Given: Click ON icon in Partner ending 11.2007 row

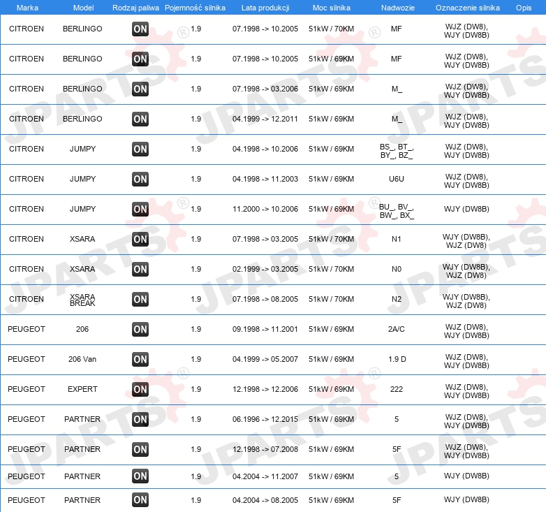Looking at the screenshot, I should (140, 476).
